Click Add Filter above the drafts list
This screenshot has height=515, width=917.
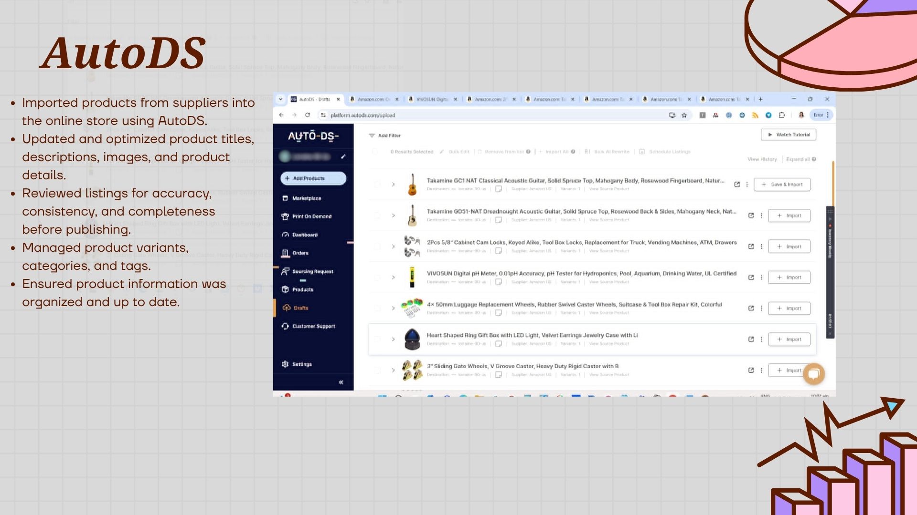(x=385, y=135)
